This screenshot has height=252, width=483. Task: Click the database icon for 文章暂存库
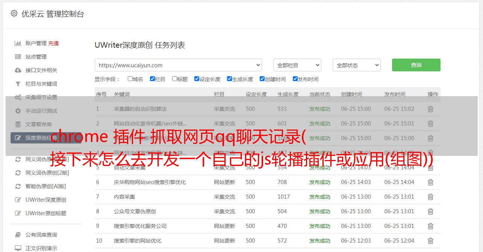(18, 124)
